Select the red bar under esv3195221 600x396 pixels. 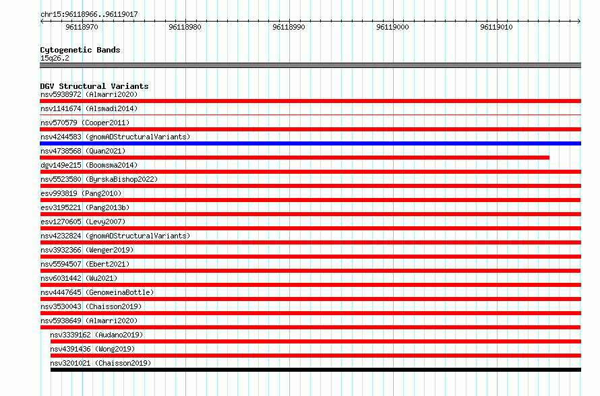[310, 214]
